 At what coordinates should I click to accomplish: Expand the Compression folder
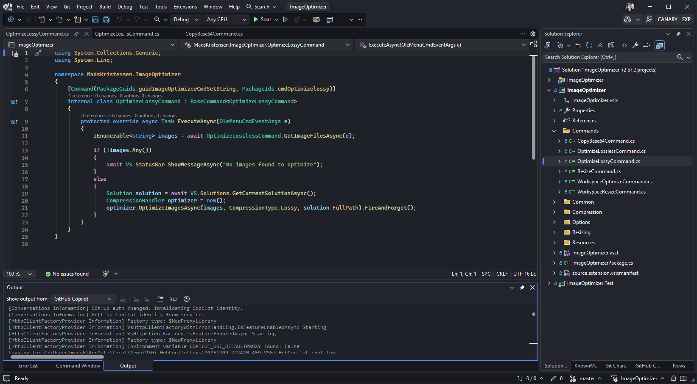[554, 212]
